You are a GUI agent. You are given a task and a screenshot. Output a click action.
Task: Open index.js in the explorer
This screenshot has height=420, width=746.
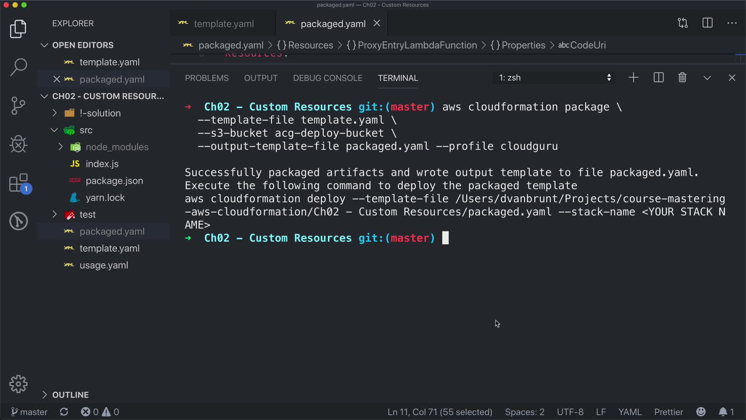pos(102,164)
